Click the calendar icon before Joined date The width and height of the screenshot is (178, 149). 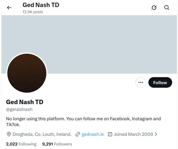[110, 134]
